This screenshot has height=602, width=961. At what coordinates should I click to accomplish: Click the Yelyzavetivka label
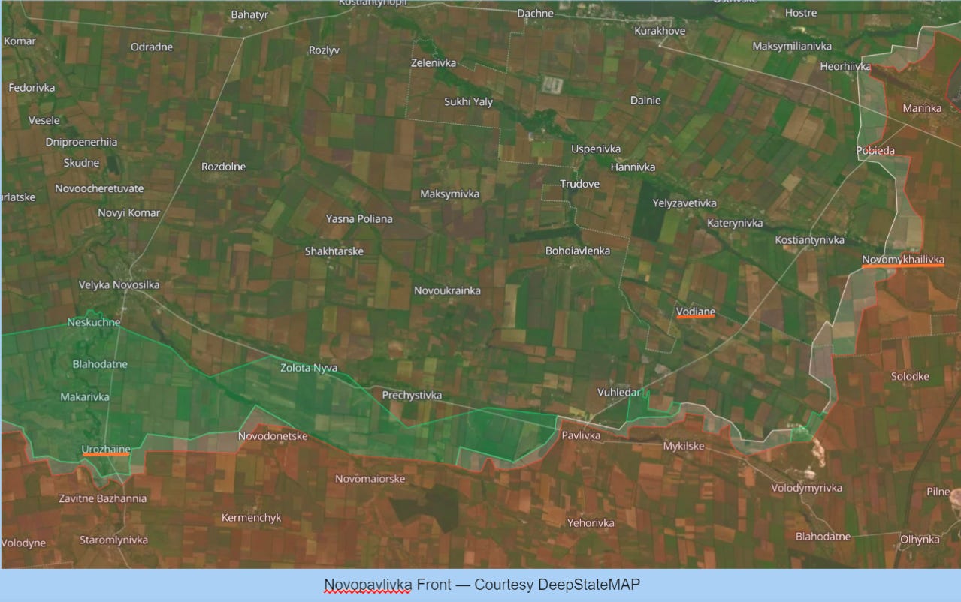tap(684, 203)
